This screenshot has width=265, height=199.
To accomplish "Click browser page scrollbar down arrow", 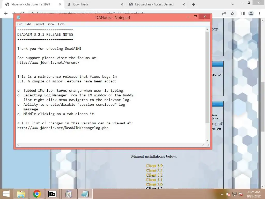I will point(263,186).
